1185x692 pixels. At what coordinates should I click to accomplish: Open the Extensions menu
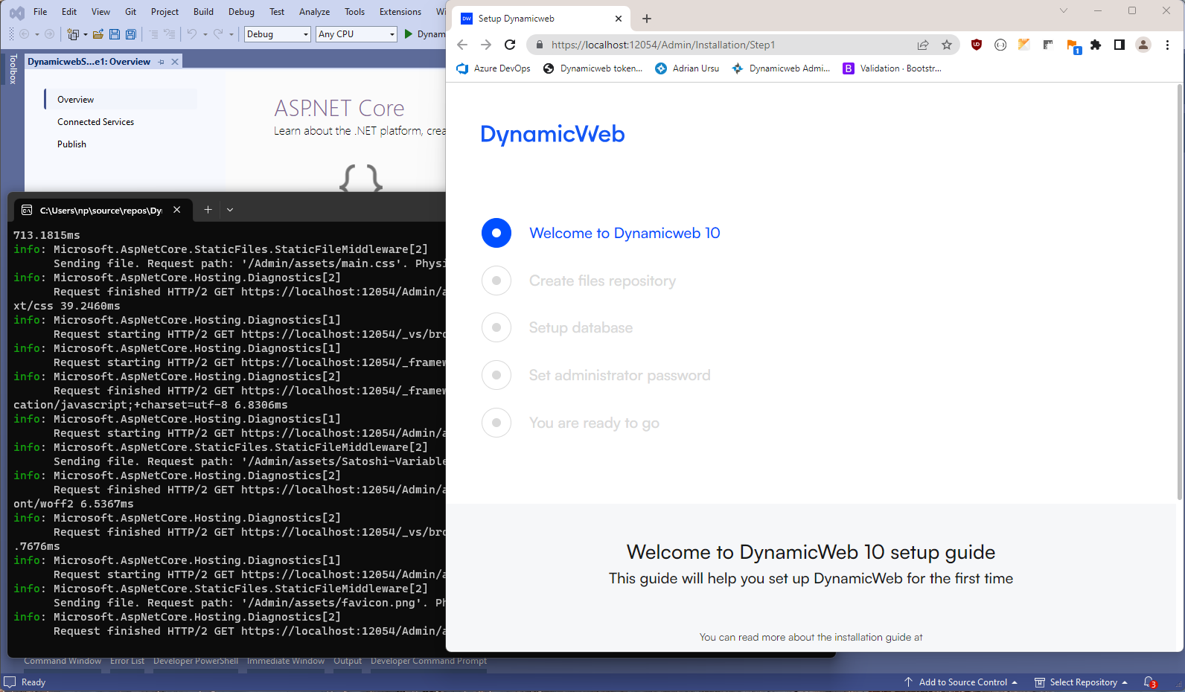pos(400,12)
